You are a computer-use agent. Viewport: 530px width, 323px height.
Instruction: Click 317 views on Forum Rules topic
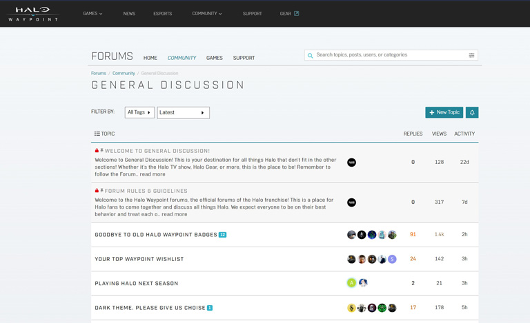point(439,202)
